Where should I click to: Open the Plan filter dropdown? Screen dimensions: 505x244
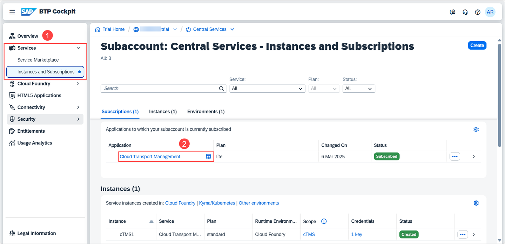pos(324,89)
